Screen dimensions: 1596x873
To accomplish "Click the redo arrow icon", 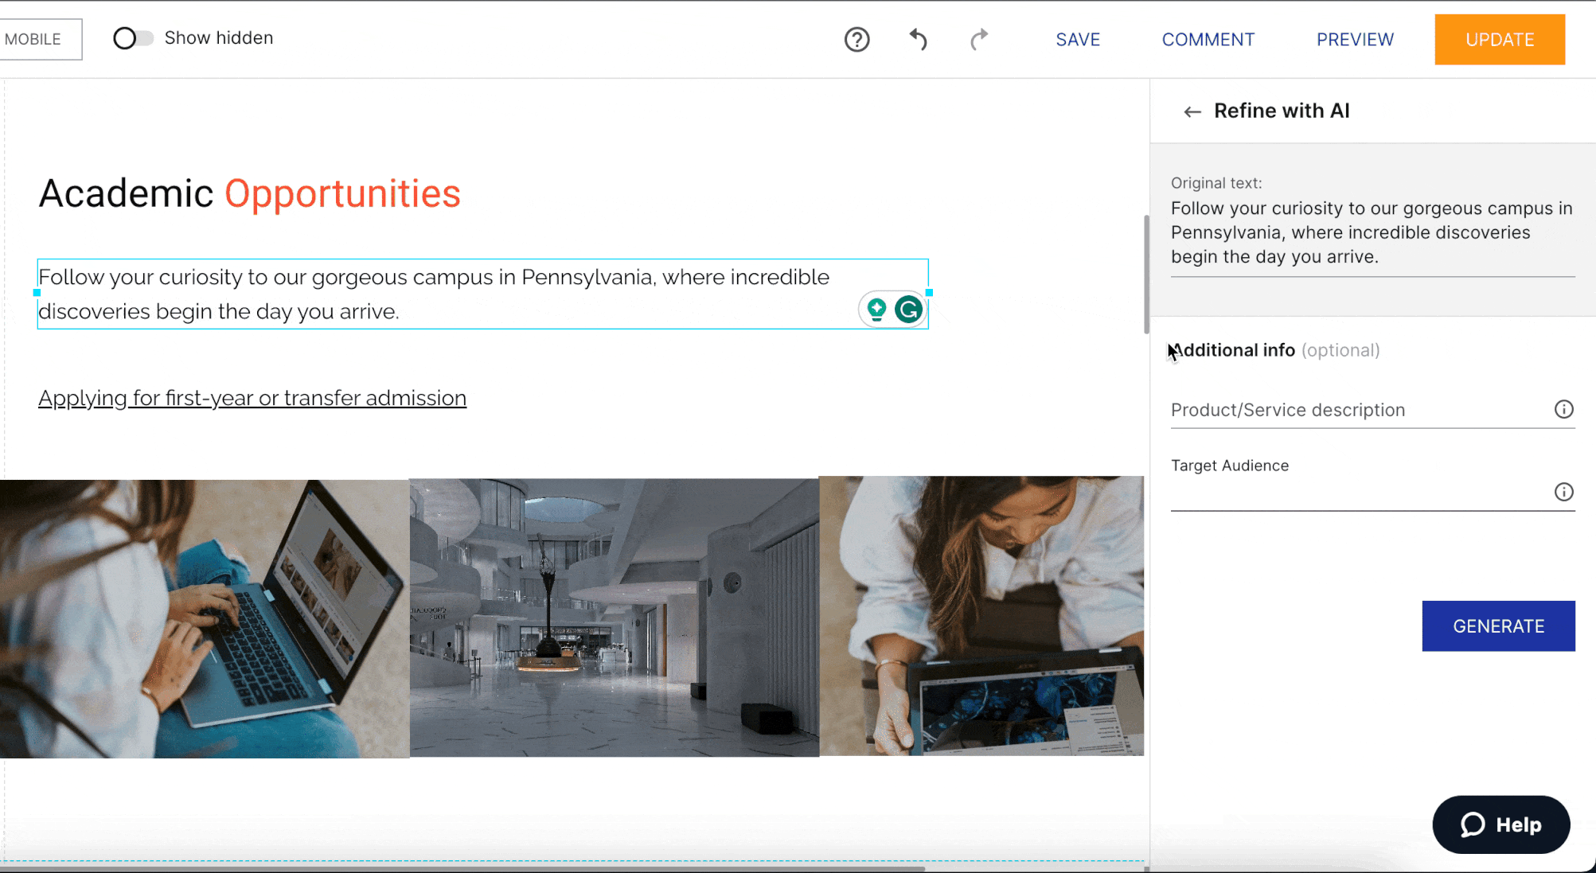I will pyautogui.click(x=977, y=39).
